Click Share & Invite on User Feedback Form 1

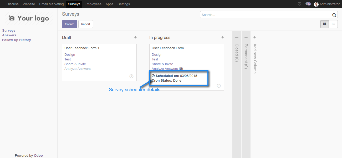(75, 64)
